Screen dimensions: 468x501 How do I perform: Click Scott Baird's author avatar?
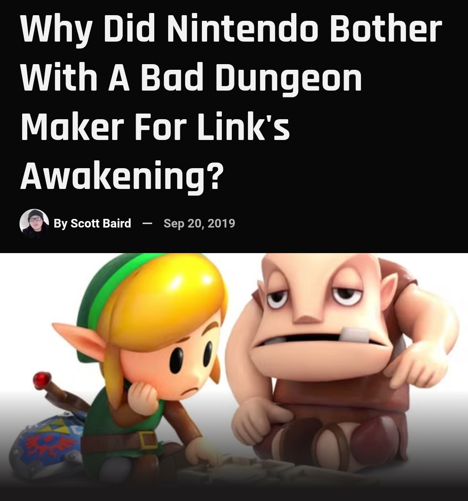tap(34, 223)
